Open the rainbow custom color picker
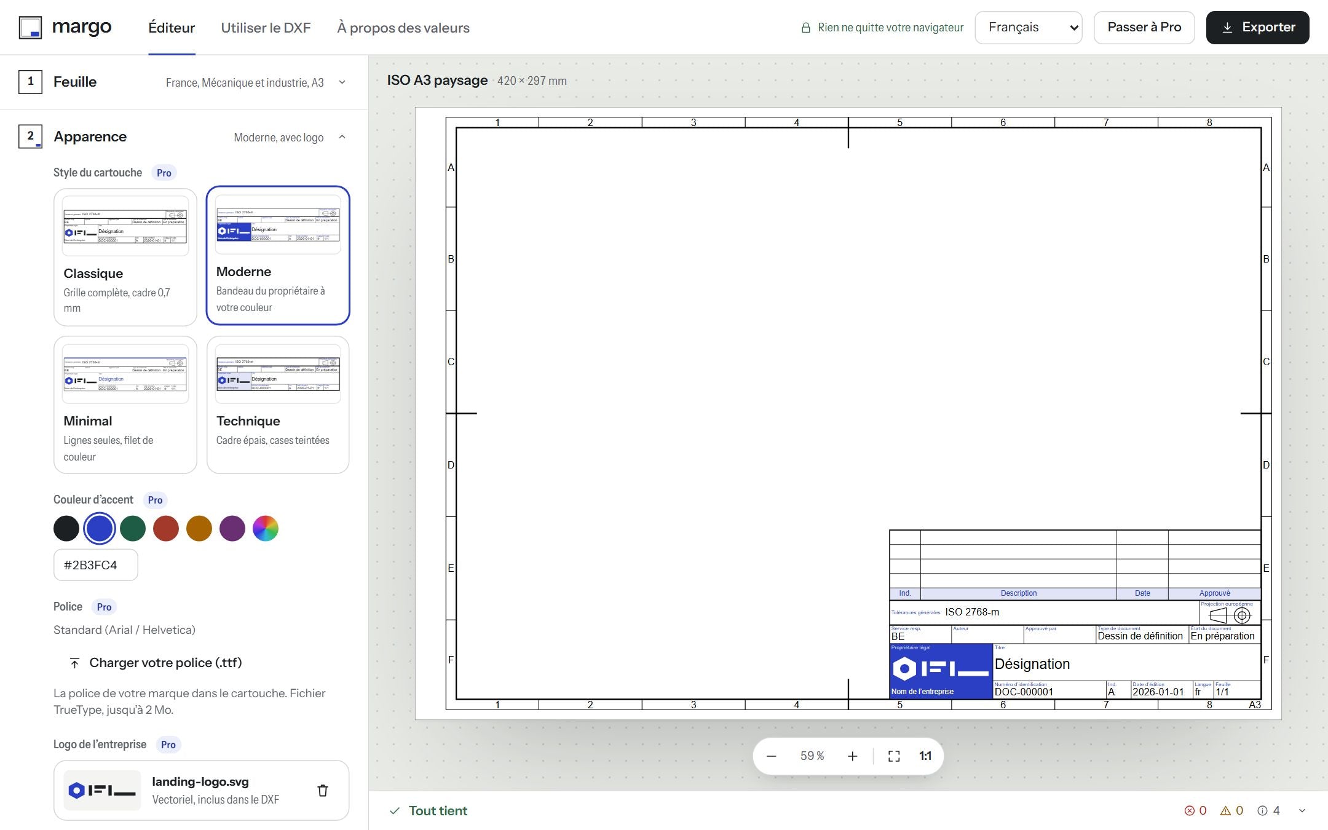Viewport: 1328px width, 830px height. [x=266, y=529]
